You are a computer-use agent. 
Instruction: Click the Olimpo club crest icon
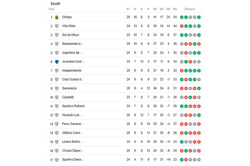[x=57, y=17]
